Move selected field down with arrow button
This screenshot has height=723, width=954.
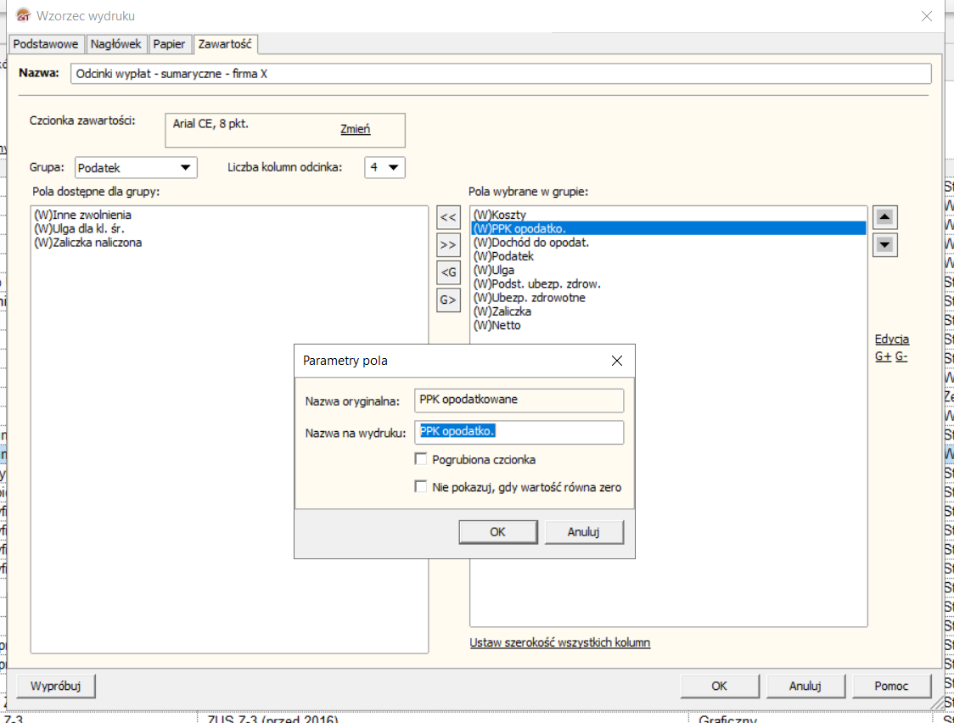click(885, 245)
